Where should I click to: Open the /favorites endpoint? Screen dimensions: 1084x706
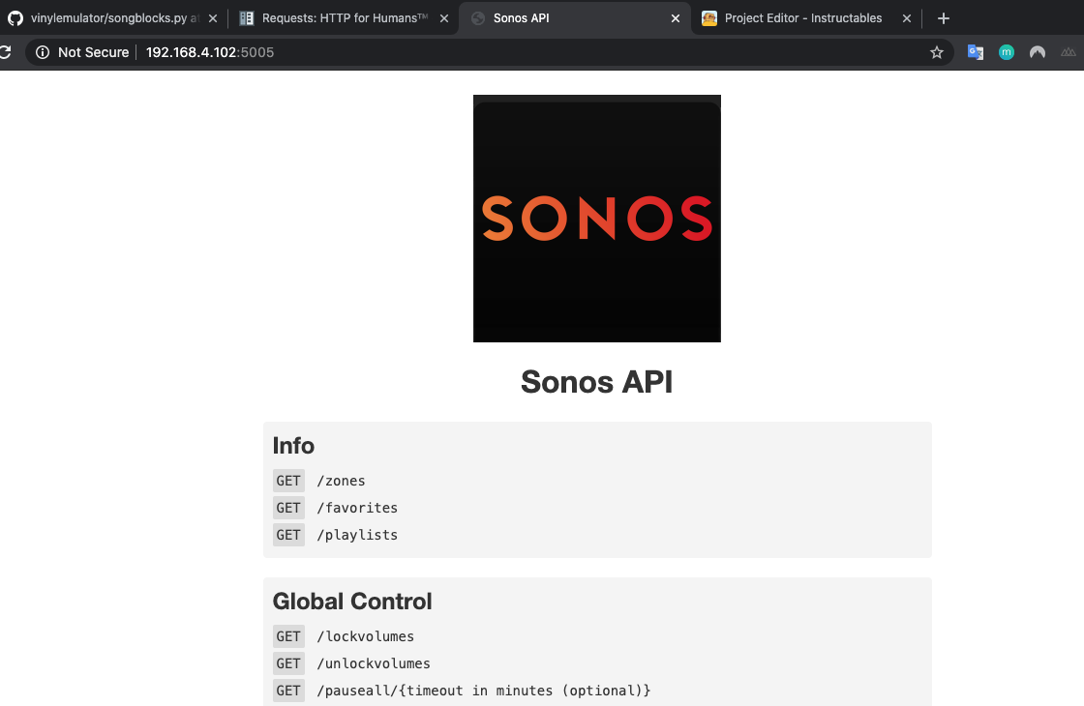357,508
